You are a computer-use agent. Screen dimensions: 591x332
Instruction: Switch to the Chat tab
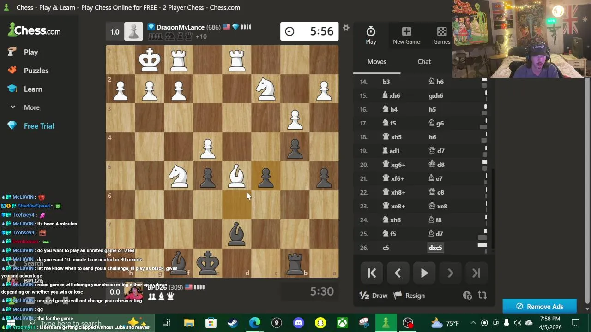pos(424,62)
